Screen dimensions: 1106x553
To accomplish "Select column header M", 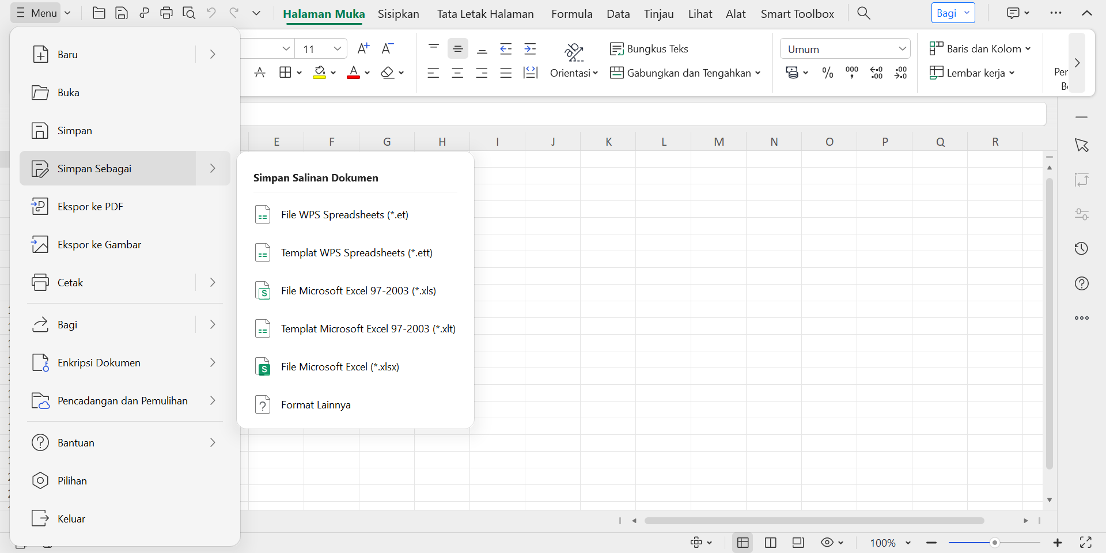I will pyautogui.click(x=719, y=142).
